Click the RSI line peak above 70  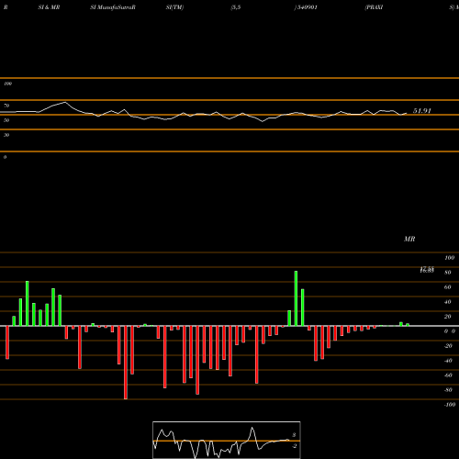65,102
